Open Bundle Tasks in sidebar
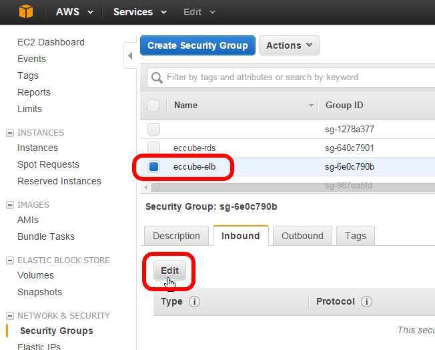Screen dimensions: 435x350 coord(46,236)
